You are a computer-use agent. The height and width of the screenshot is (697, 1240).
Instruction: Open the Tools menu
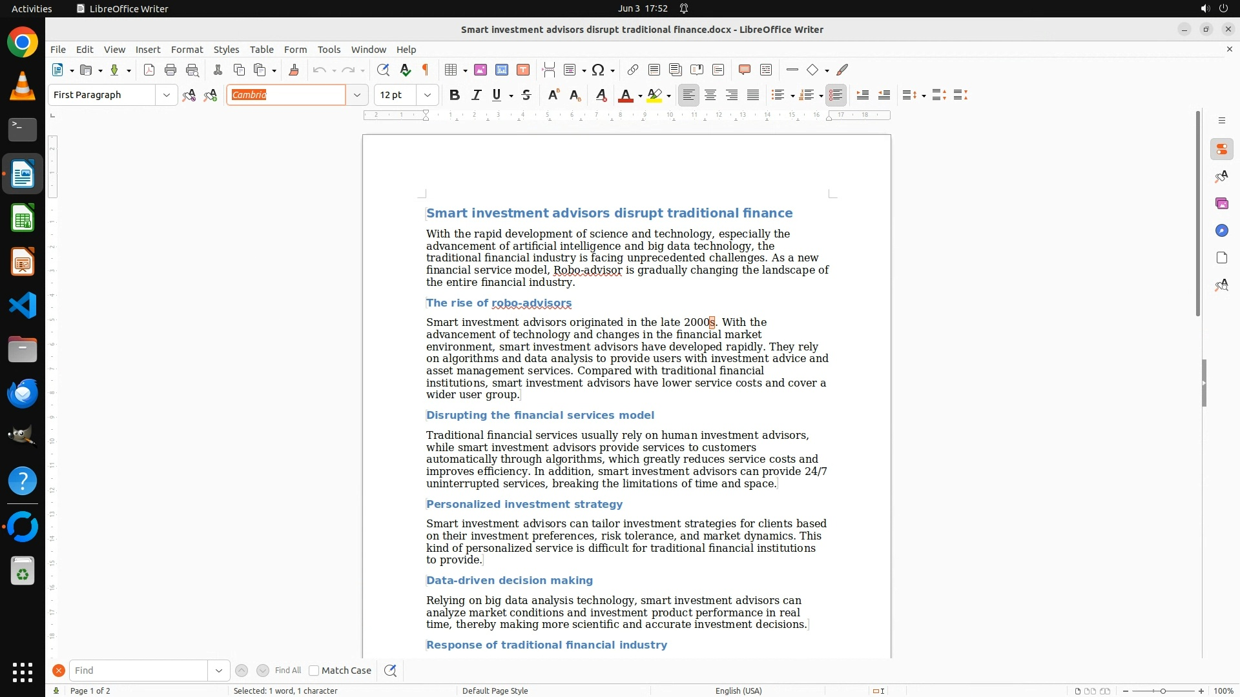point(329,50)
